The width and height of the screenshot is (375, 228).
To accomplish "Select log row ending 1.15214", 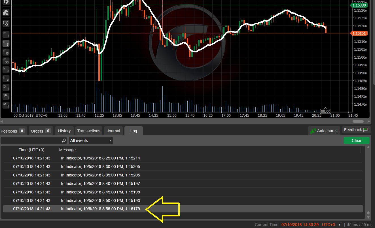I will pyautogui.click(x=183, y=158).
